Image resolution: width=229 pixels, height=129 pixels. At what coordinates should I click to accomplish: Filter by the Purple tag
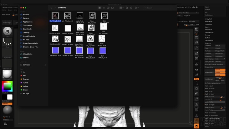click(x=25, y=83)
